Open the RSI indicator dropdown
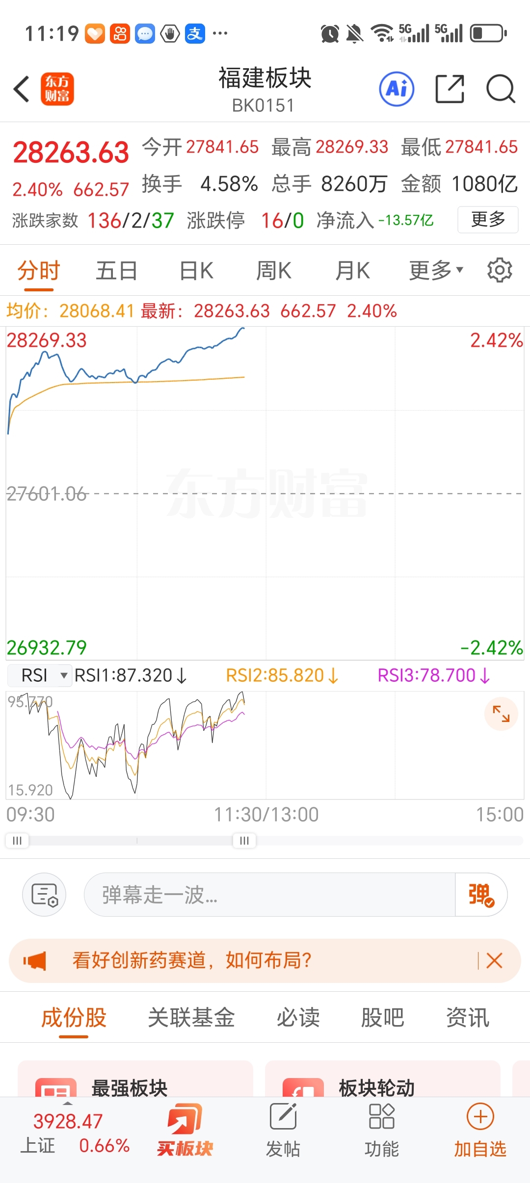Viewport: 530px width, 1183px height. tap(40, 675)
